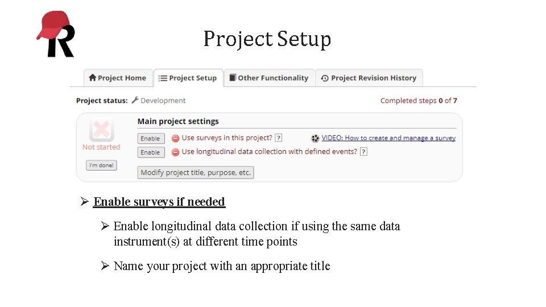
Task: Enable surveys in this project
Action: pyautogui.click(x=151, y=138)
